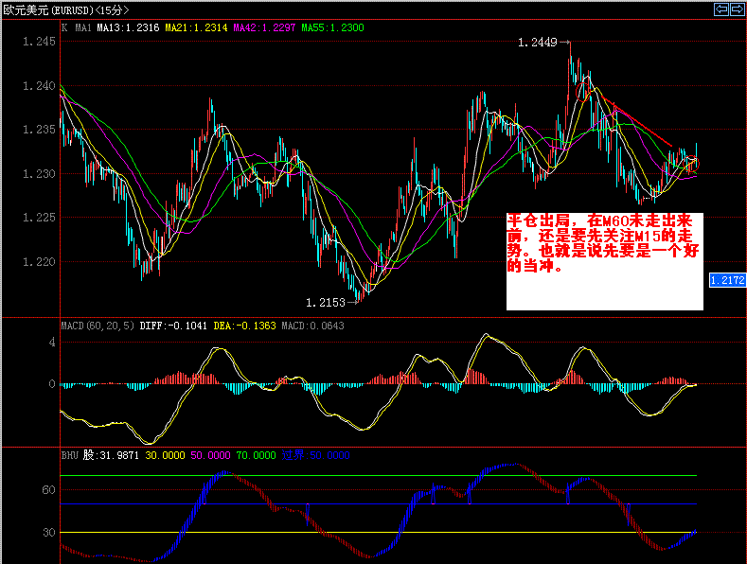The image size is (747, 564).
Task: Click the green MA55:1.2300 label
Action: pyautogui.click(x=332, y=27)
